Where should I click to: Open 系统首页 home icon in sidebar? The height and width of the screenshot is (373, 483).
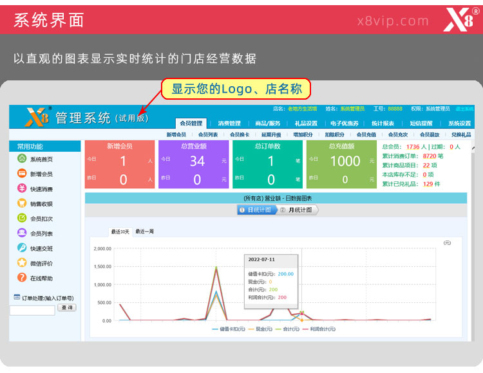22,158
